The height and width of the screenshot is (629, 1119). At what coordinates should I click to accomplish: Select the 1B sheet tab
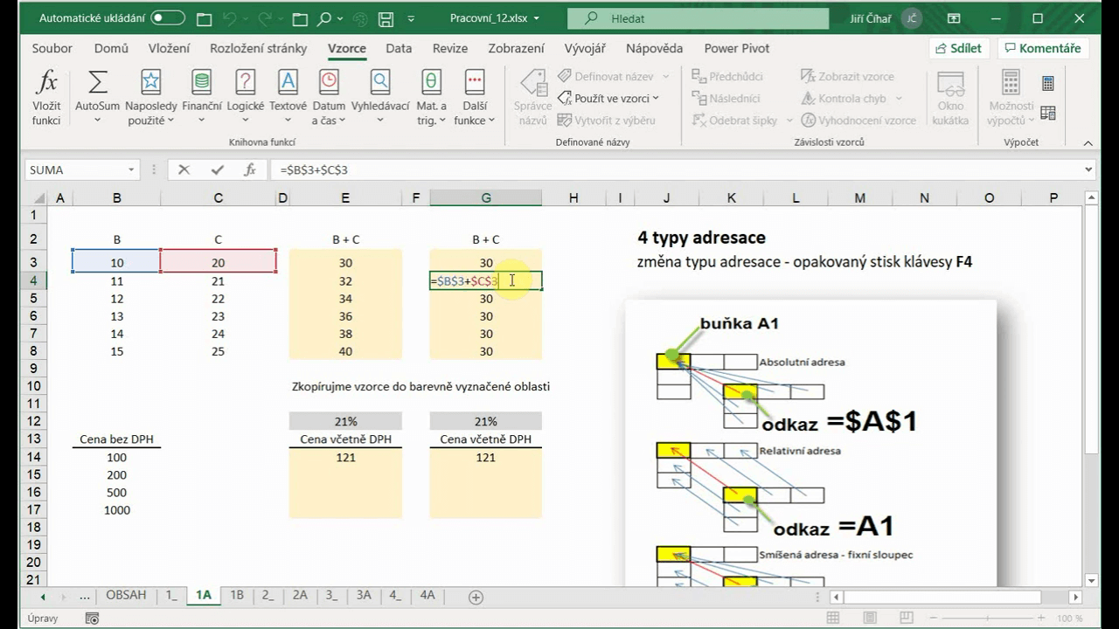pos(236,595)
